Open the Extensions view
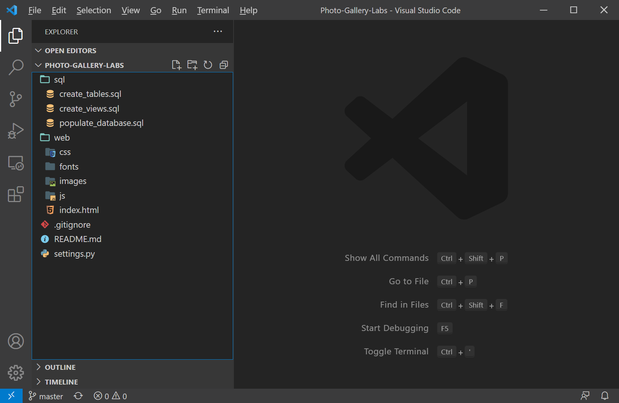619x403 pixels. coord(15,195)
